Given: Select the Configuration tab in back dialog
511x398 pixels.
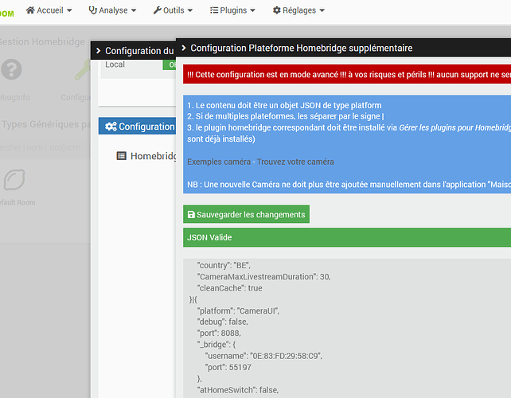Looking at the screenshot, I should coord(137,126).
